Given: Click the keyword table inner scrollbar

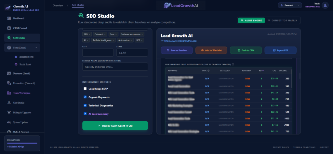Looking at the screenshot, I should click(291, 78).
